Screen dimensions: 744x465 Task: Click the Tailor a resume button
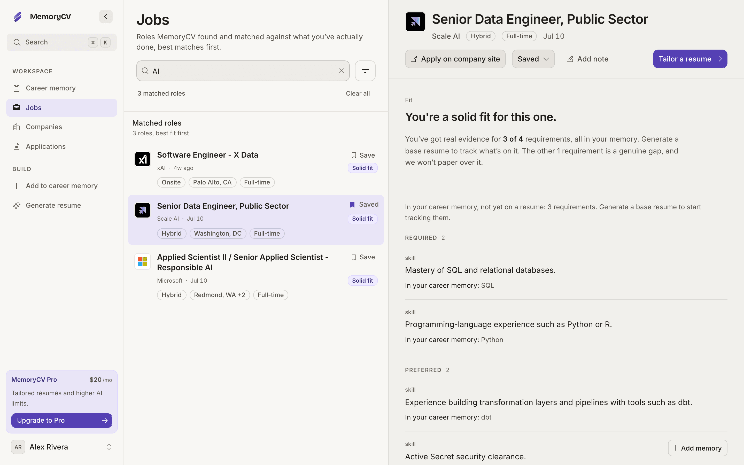click(x=690, y=59)
